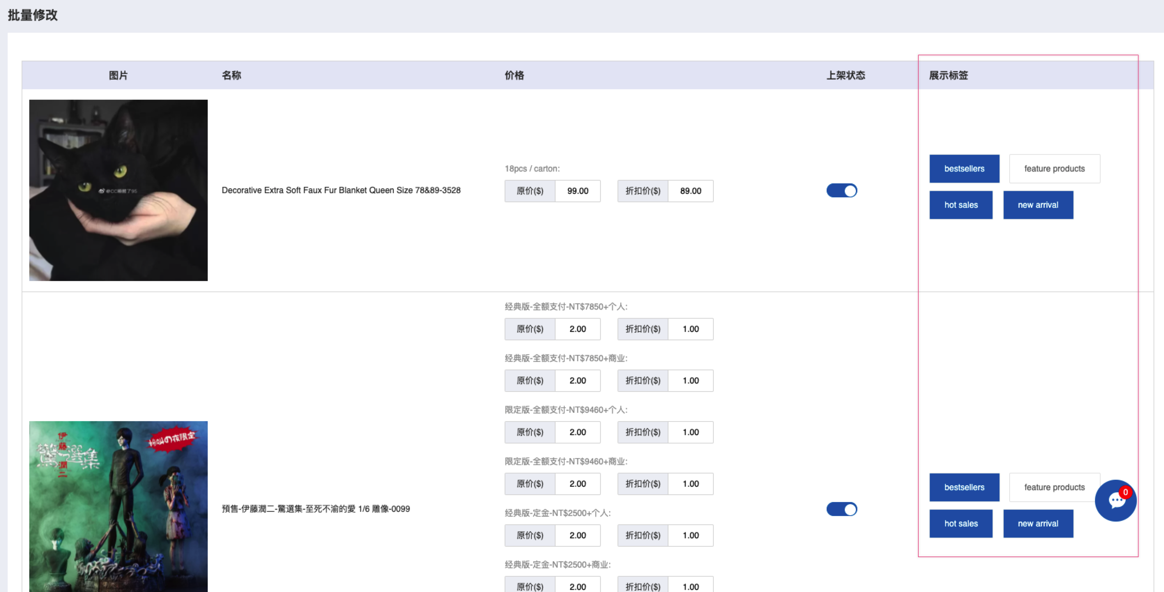The image size is (1164, 592).
Task: Select the Decorative Extra Soft Faux Fur Blanket name
Action: click(x=341, y=190)
